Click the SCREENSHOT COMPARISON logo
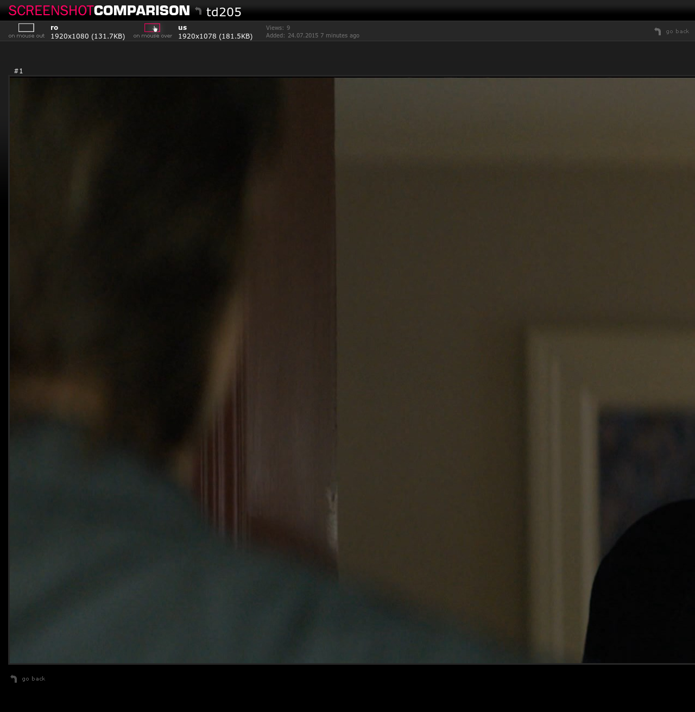Viewport: 695px width, 712px height. pos(99,10)
